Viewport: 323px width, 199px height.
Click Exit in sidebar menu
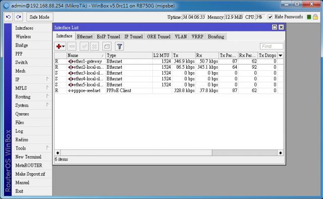(32, 191)
